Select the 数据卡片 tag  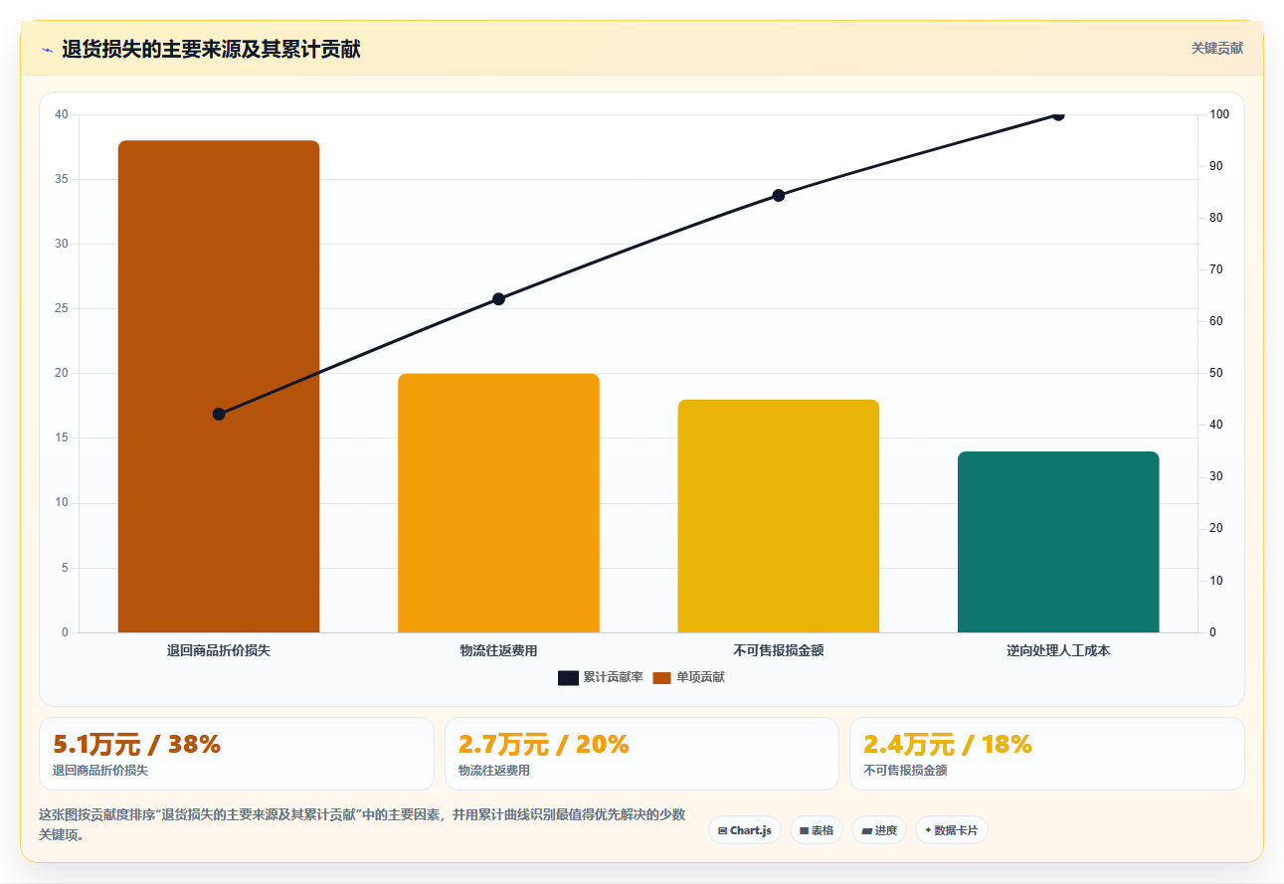coord(952,830)
